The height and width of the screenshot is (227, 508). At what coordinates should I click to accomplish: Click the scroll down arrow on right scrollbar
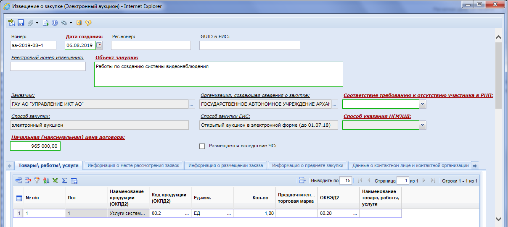click(x=499, y=219)
